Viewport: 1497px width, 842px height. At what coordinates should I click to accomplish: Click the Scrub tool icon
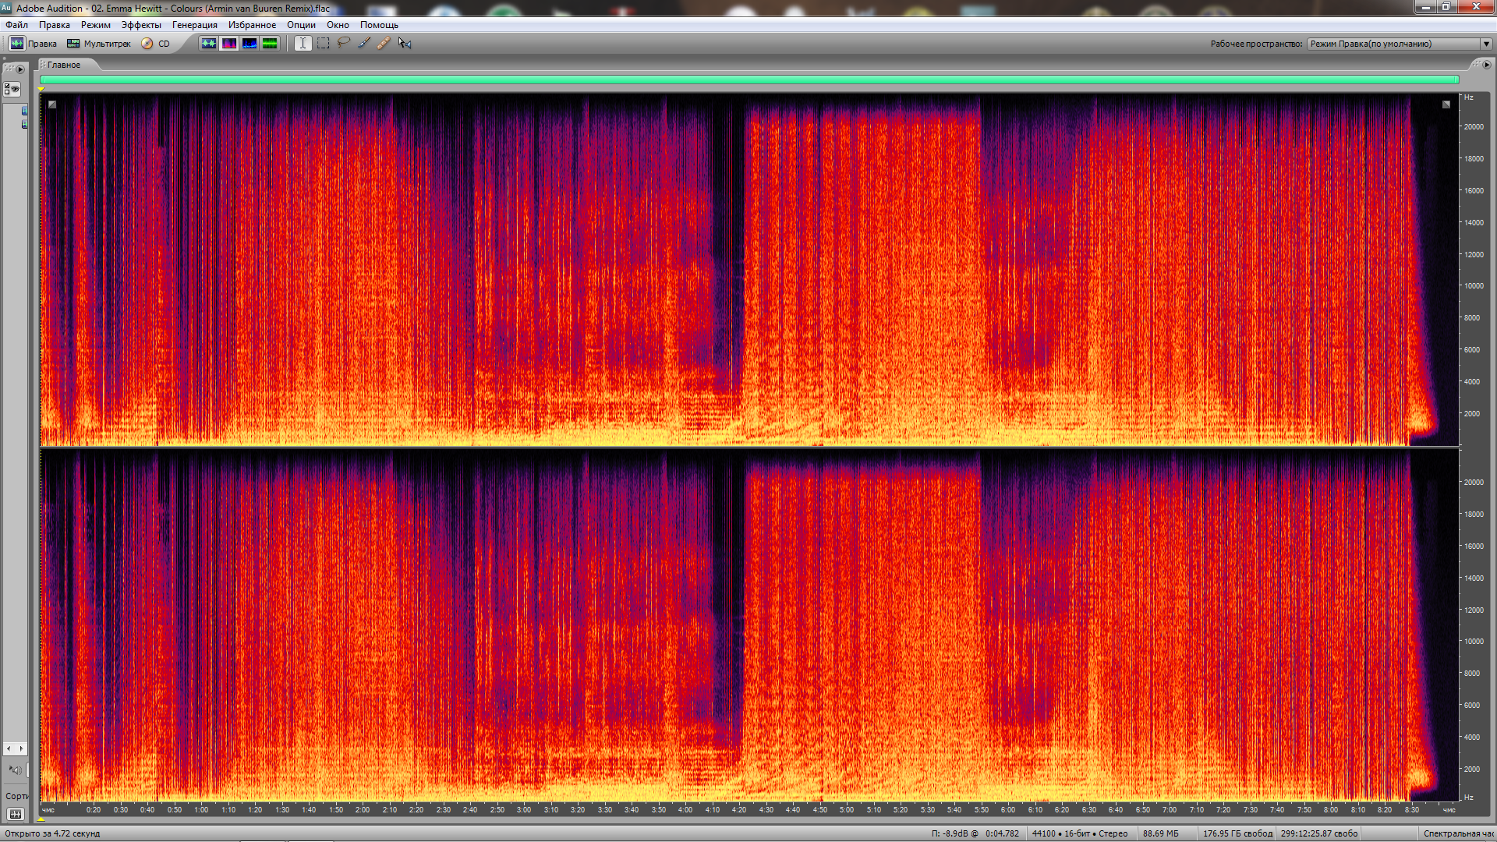[404, 44]
